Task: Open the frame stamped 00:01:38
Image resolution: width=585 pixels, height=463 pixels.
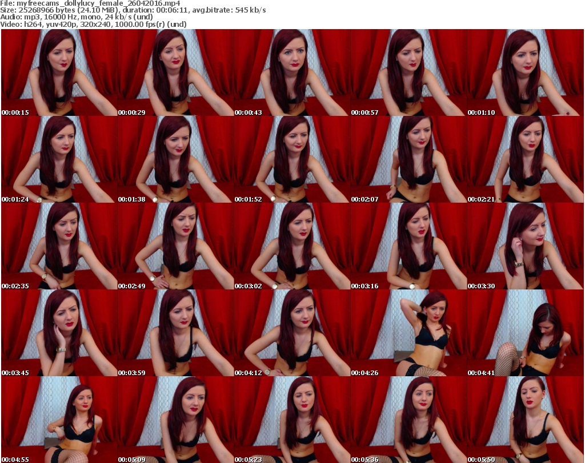Action: click(x=176, y=159)
